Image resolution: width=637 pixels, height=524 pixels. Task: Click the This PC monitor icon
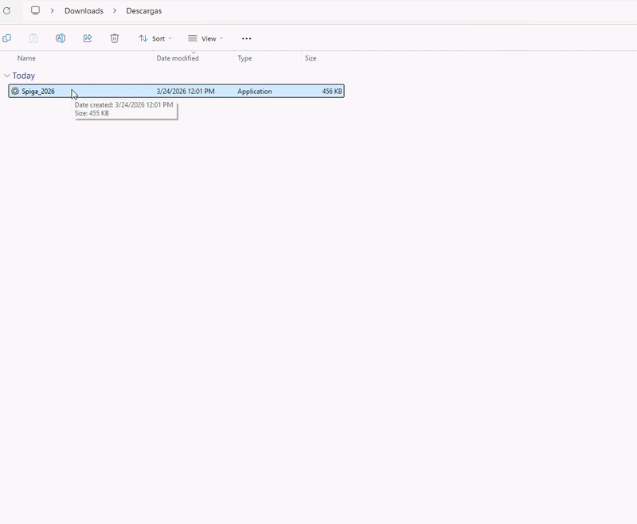pyautogui.click(x=35, y=11)
